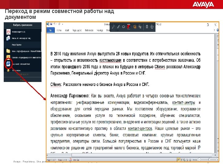This screenshot has height=167, width=223.
Task: Click the zoom percentage level
Action: pyautogui.click(x=195, y=160)
